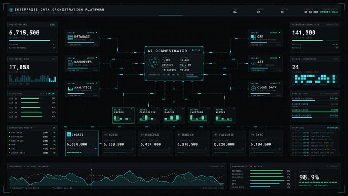This screenshot has width=348, height=196.
Task: Click the Analytics source bar chart icon
Action: click(70, 89)
